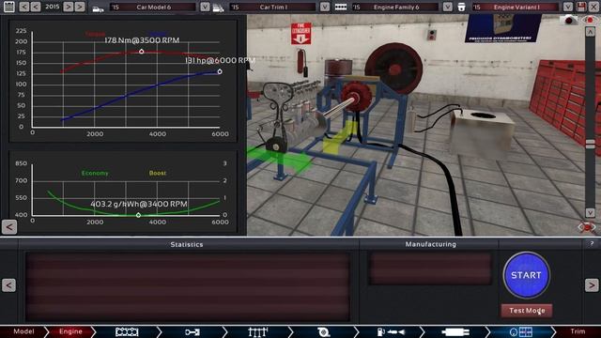Open the fuel system step icon

pos(391,331)
